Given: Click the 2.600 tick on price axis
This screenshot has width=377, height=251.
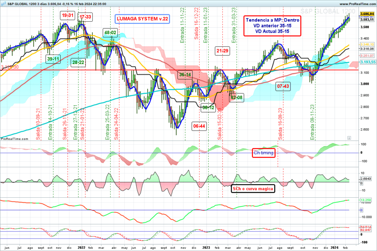Looking at the screenshot, I should click(x=364, y=130).
